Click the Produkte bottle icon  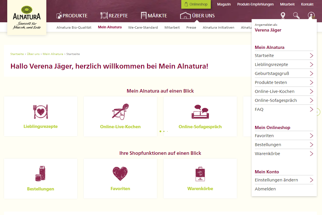coord(59,15)
